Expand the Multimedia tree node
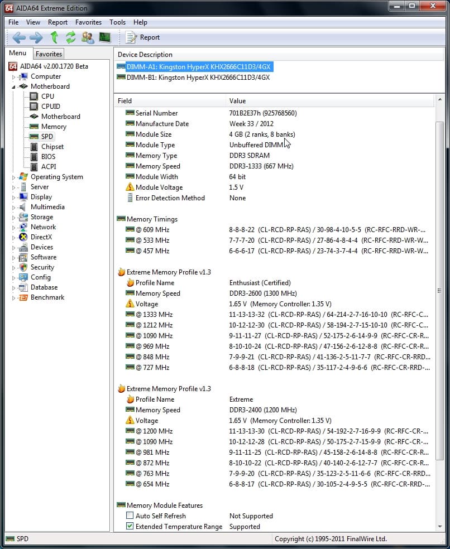The height and width of the screenshot is (549, 450). coord(13,208)
